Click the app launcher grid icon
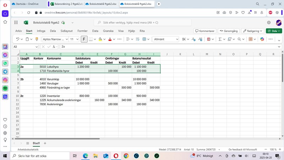 [x=16, y=22]
